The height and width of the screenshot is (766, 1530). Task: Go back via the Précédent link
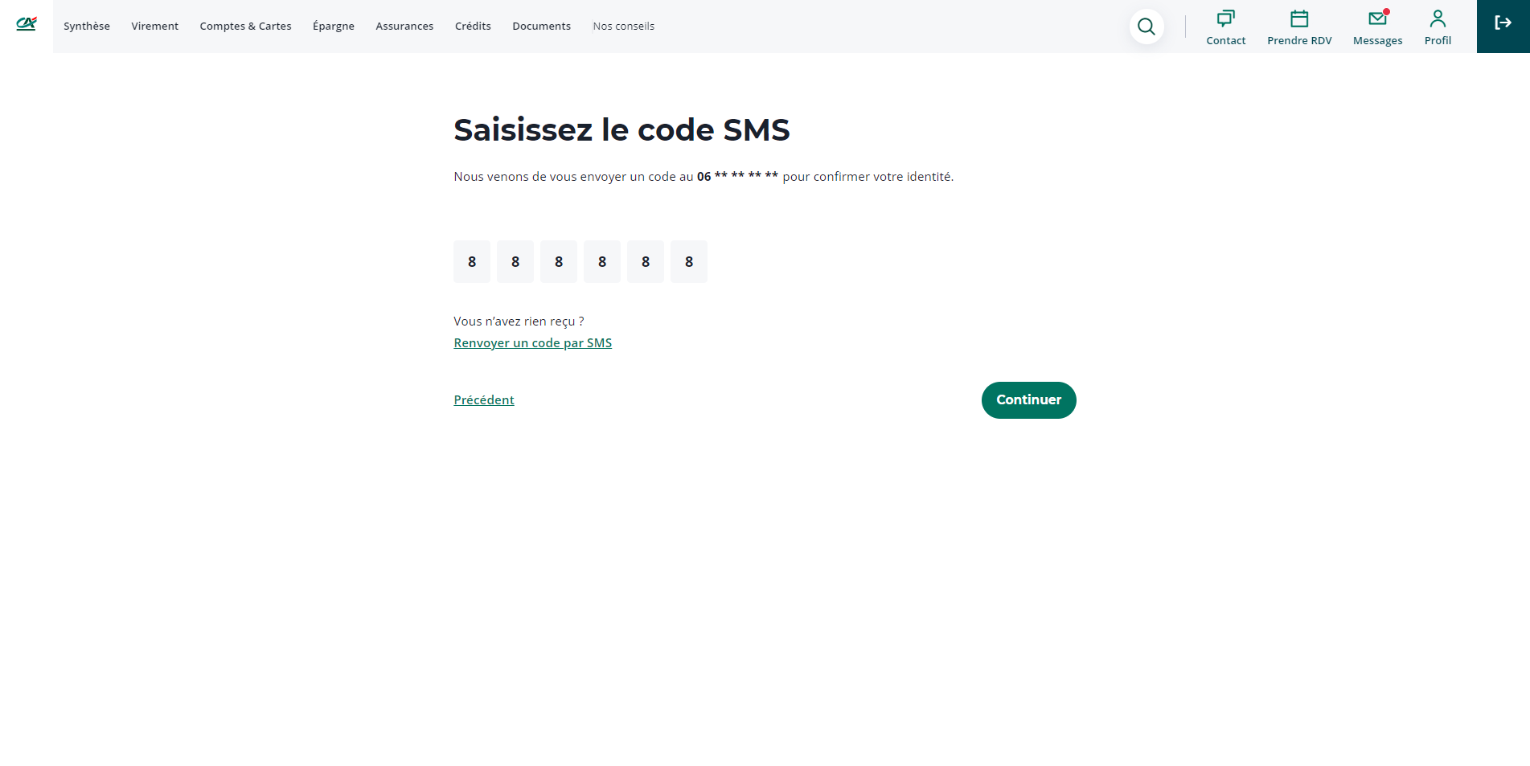pos(484,400)
